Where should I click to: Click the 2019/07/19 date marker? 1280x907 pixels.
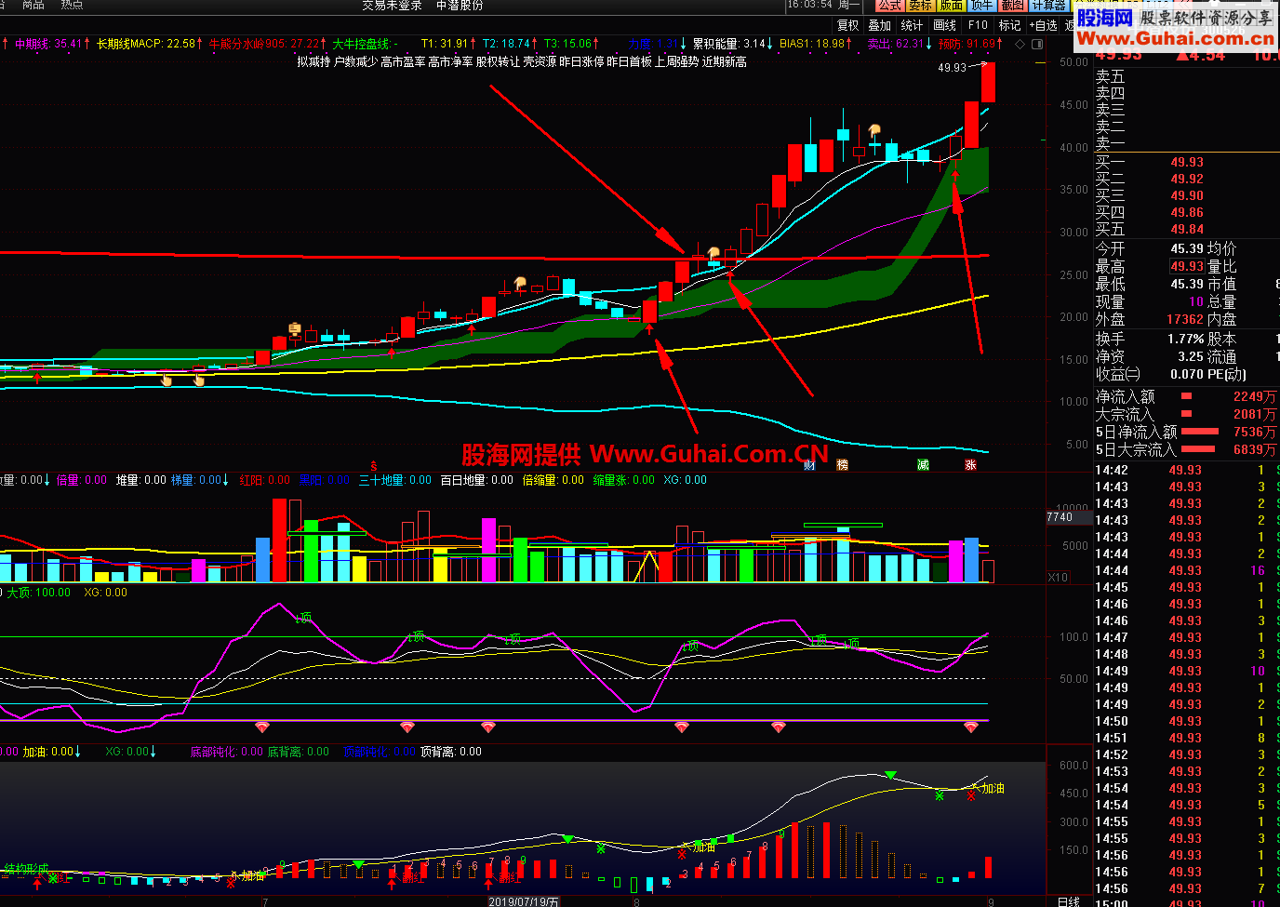tap(525, 901)
